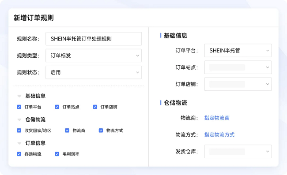Uncheck the 订单站点 checkbox

point(57,107)
